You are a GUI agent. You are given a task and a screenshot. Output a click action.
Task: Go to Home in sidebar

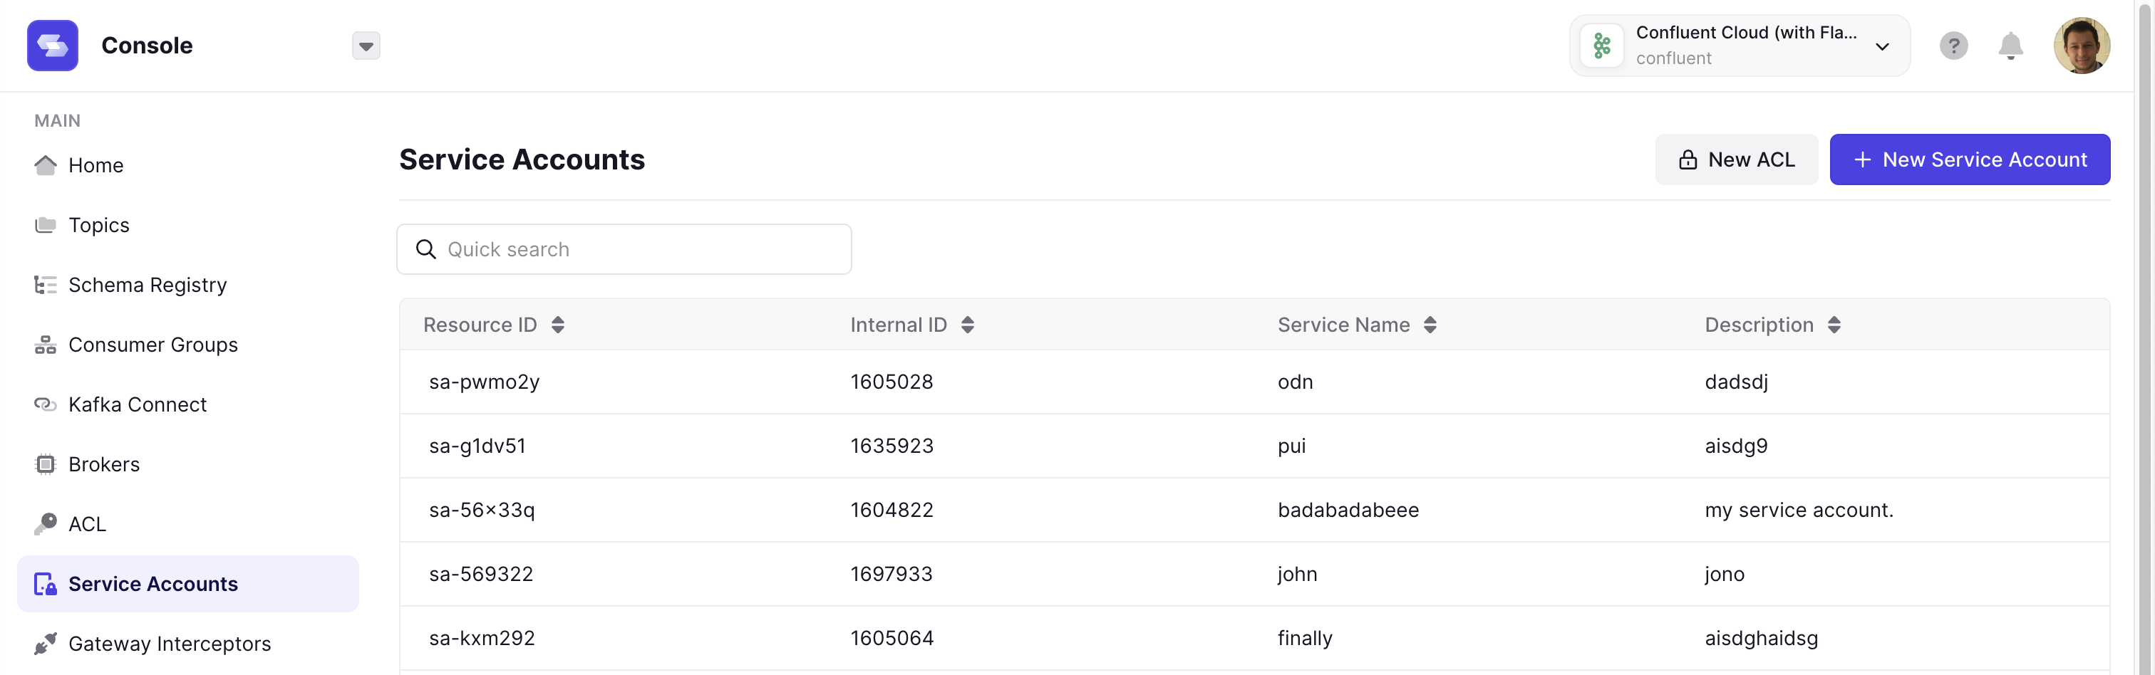click(x=187, y=165)
